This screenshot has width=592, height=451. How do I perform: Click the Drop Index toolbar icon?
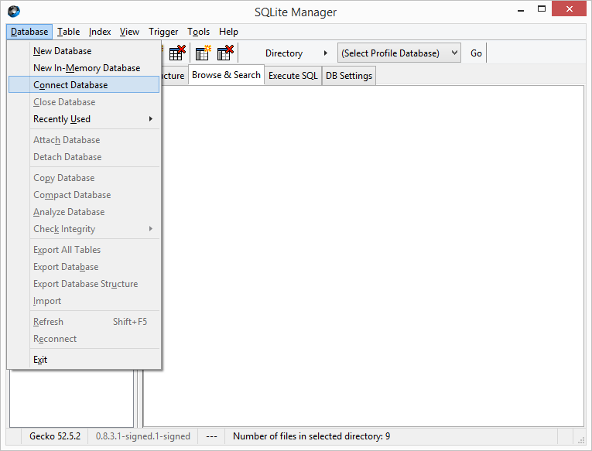(x=225, y=53)
